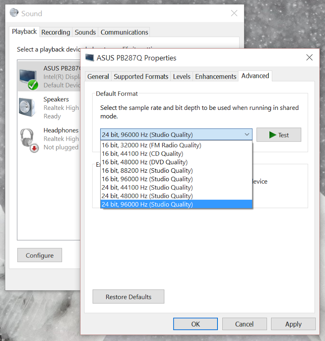Select 16 bit, 44100 Hz (CD Quality)
The width and height of the screenshot is (325, 341).
[142, 154]
